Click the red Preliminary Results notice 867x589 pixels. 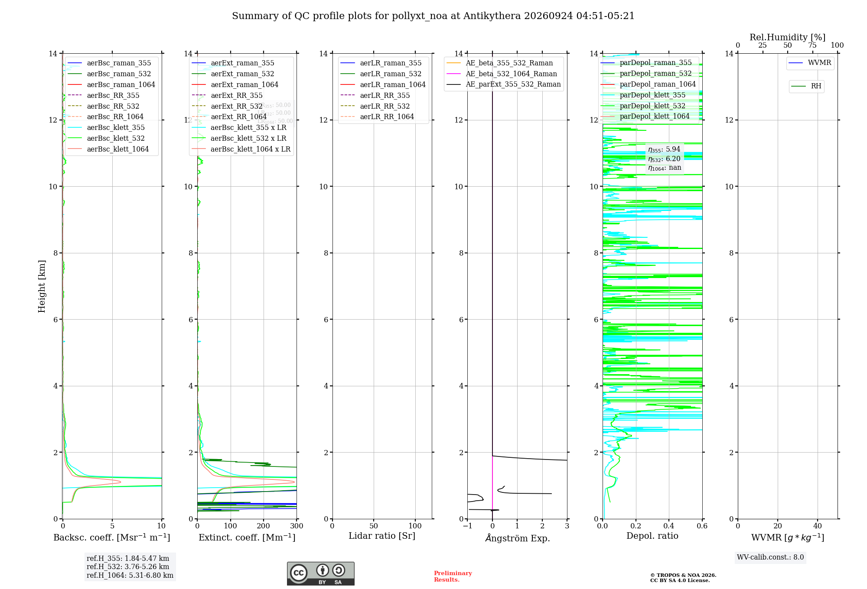pyautogui.click(x=453, y=576)
